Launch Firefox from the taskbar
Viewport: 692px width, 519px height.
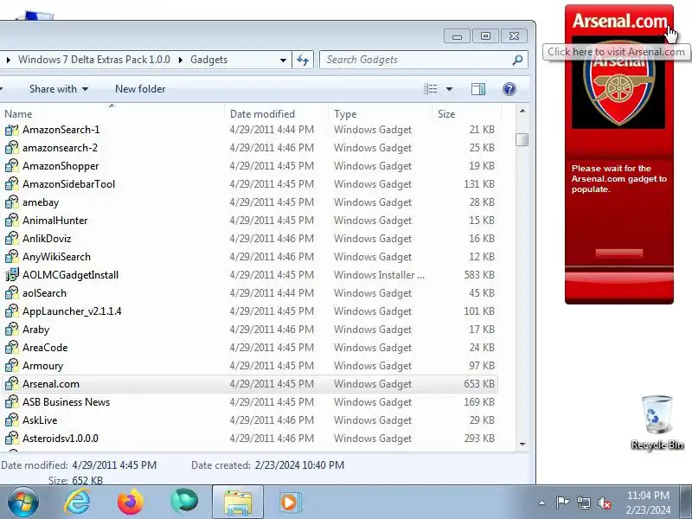(131, 503)
